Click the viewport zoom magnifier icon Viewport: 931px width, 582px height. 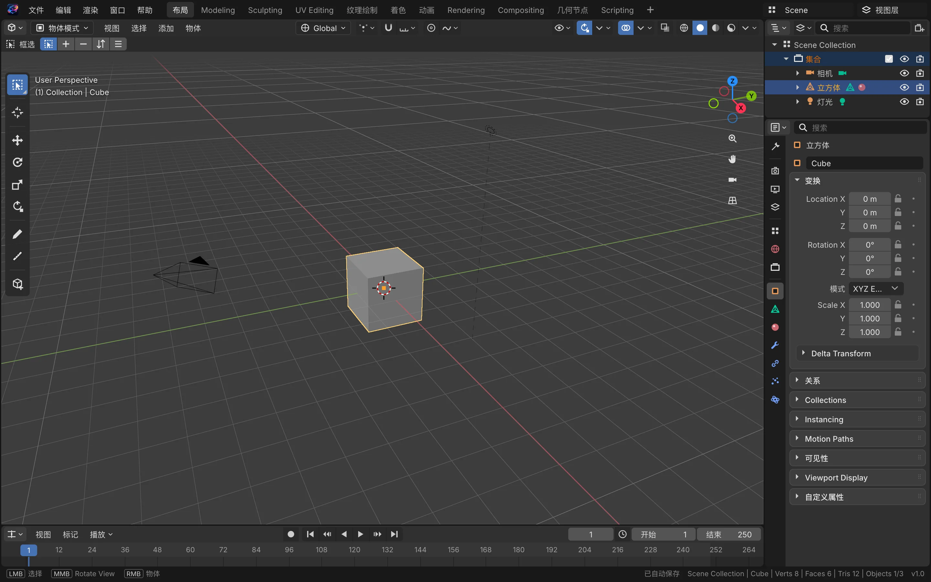click(732, 139)
